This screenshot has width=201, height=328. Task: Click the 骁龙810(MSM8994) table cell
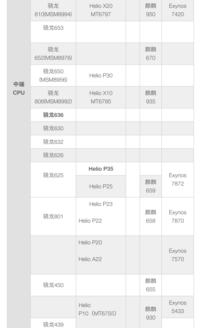pyautogui.click(x=53, y=10)
